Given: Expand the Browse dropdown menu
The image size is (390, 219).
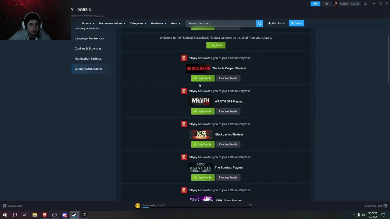Looking at the screenshot, I should click(88, 23).
